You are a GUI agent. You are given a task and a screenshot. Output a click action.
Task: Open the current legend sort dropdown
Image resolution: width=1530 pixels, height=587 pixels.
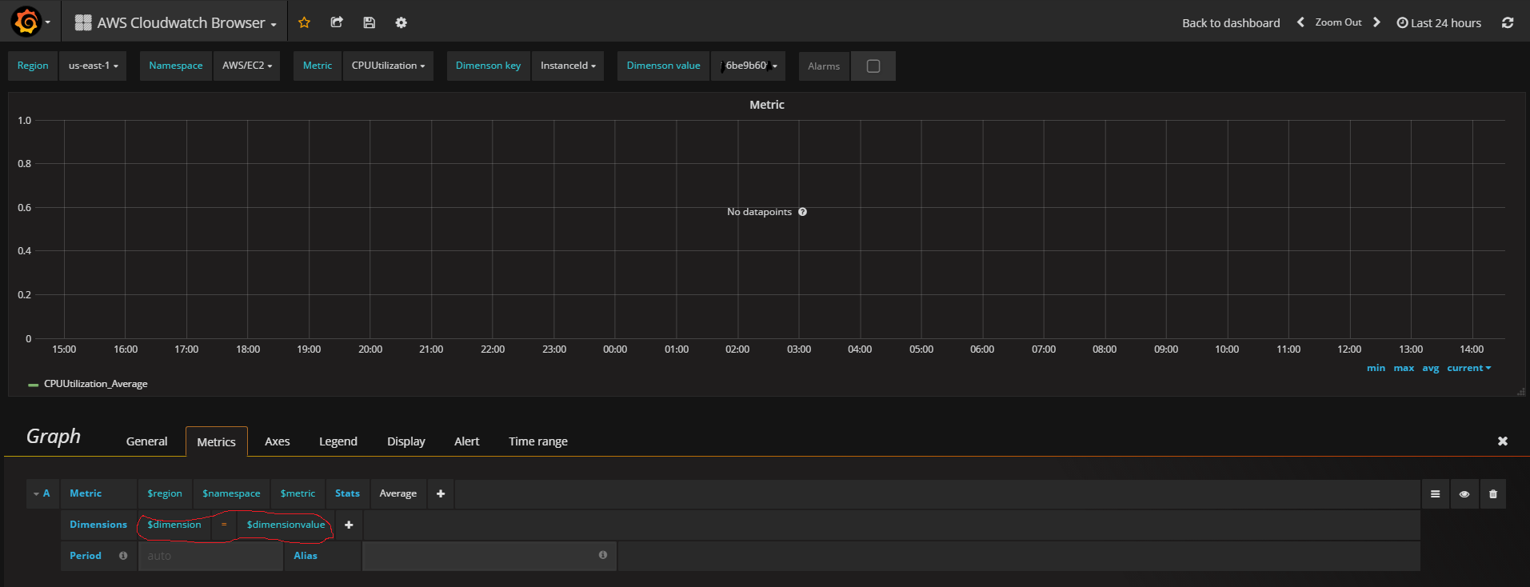(x=1469, y=368)
